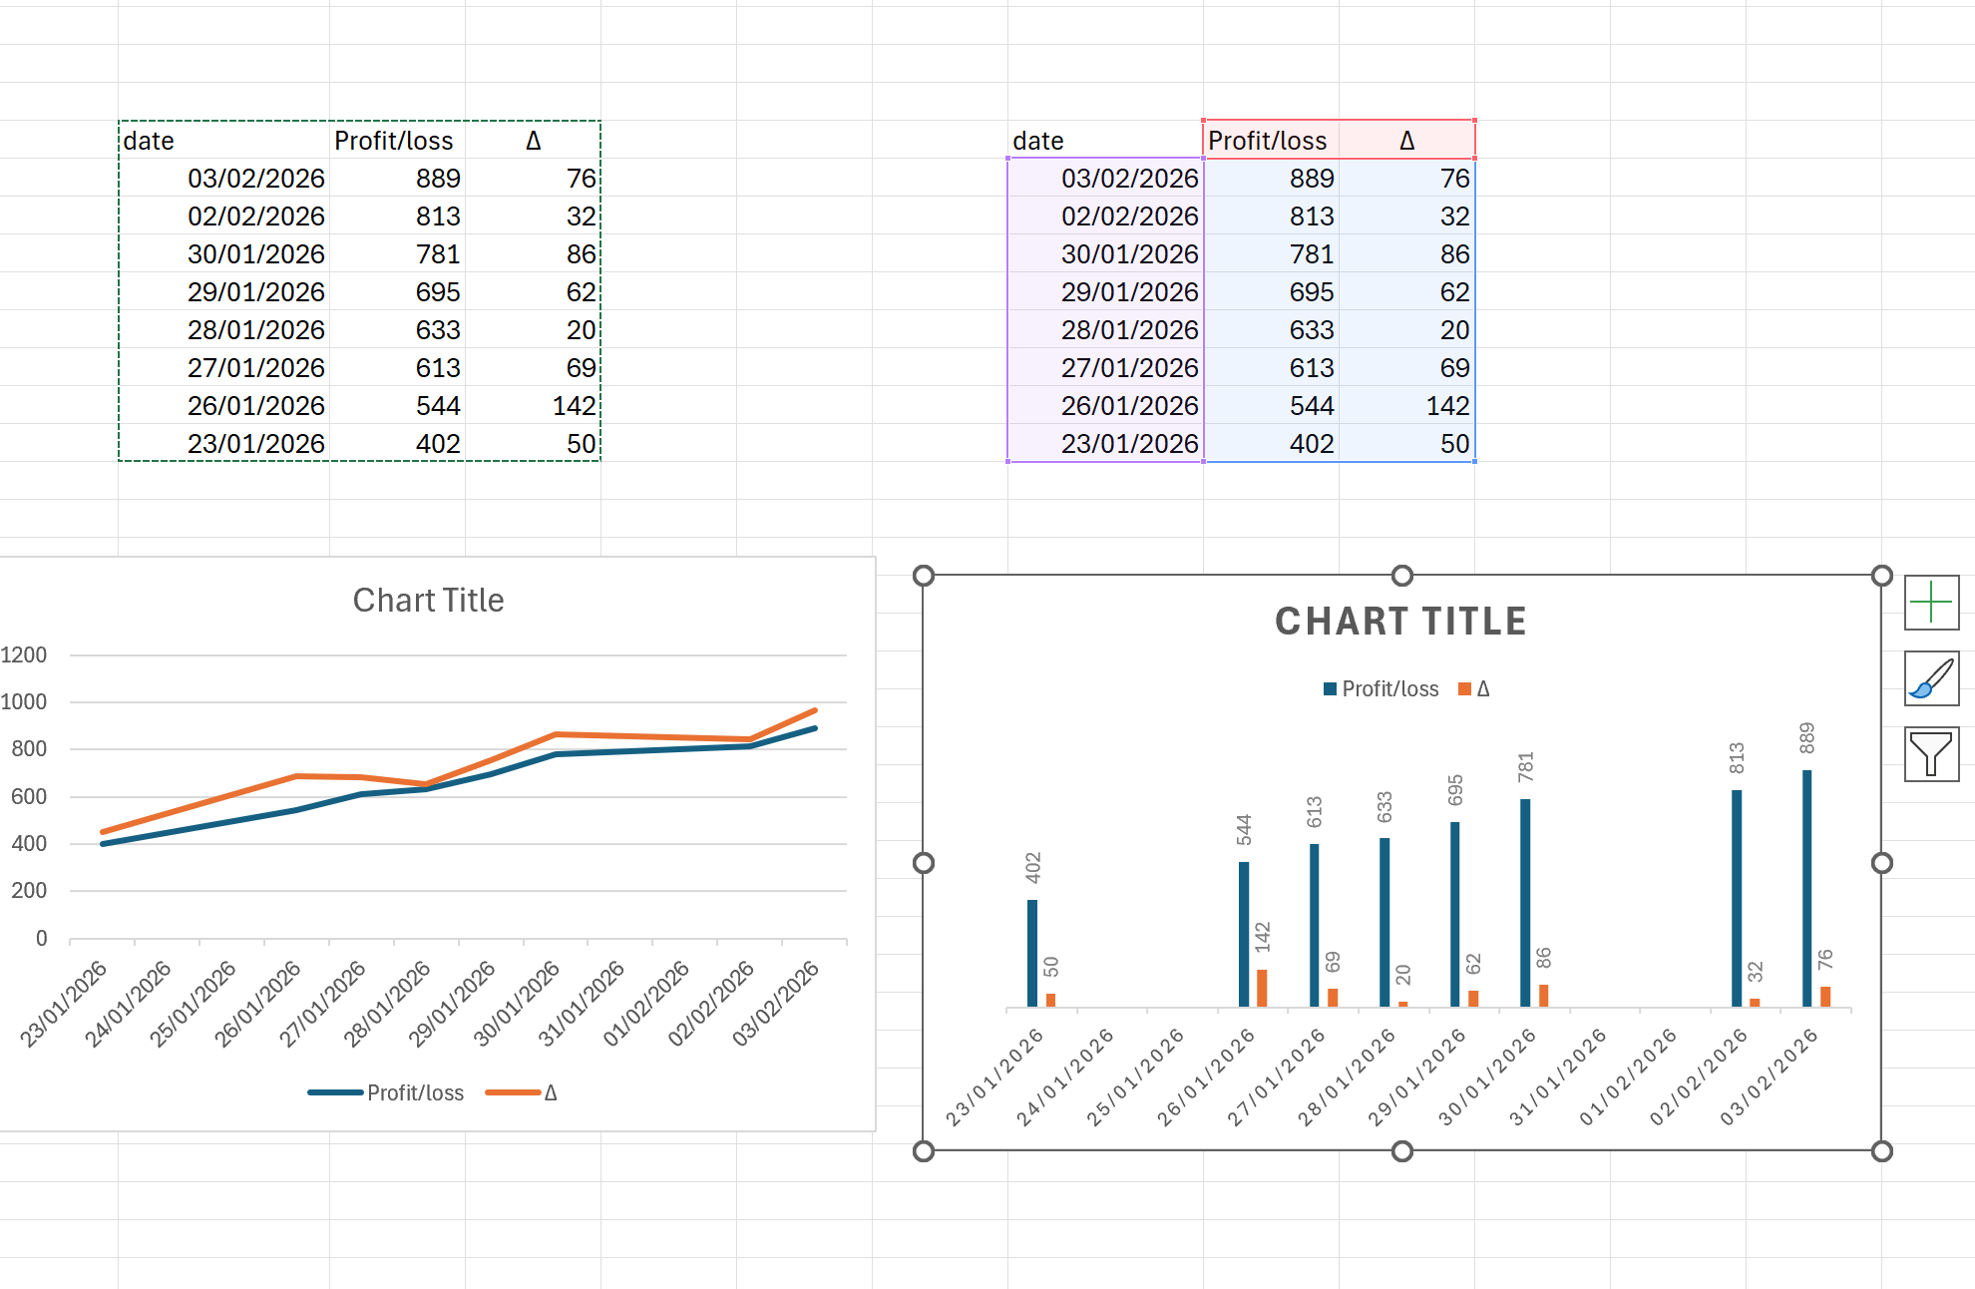Select the Profit/loss header in left table
Image resolution: width=1975 pixels, height=1289 pixels.
click(x=397, y=140)
